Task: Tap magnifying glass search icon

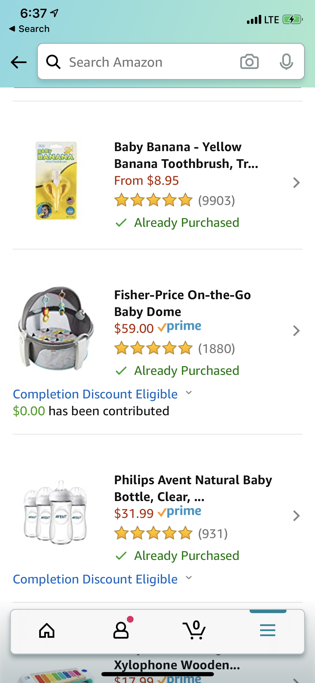Action: click(53, 62)
